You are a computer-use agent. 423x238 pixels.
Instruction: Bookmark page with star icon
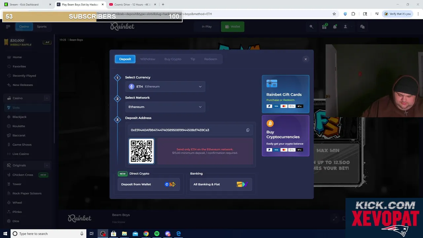tap(334, 14)
